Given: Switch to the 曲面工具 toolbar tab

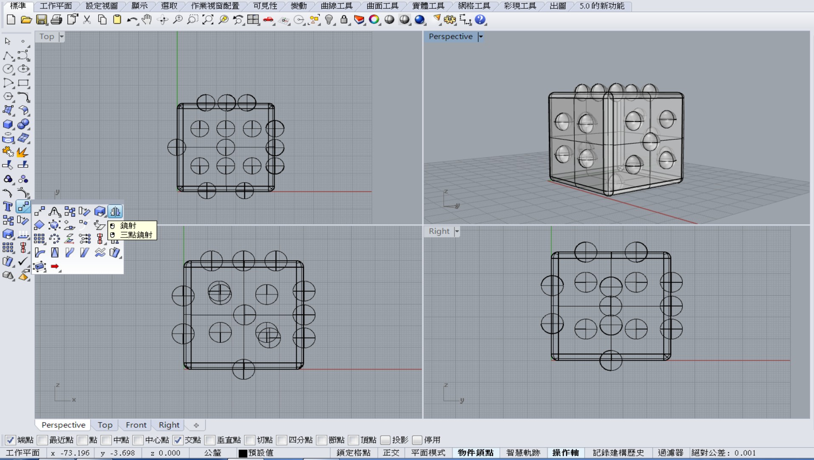Looking at the screenshot, I should [383, 6].
